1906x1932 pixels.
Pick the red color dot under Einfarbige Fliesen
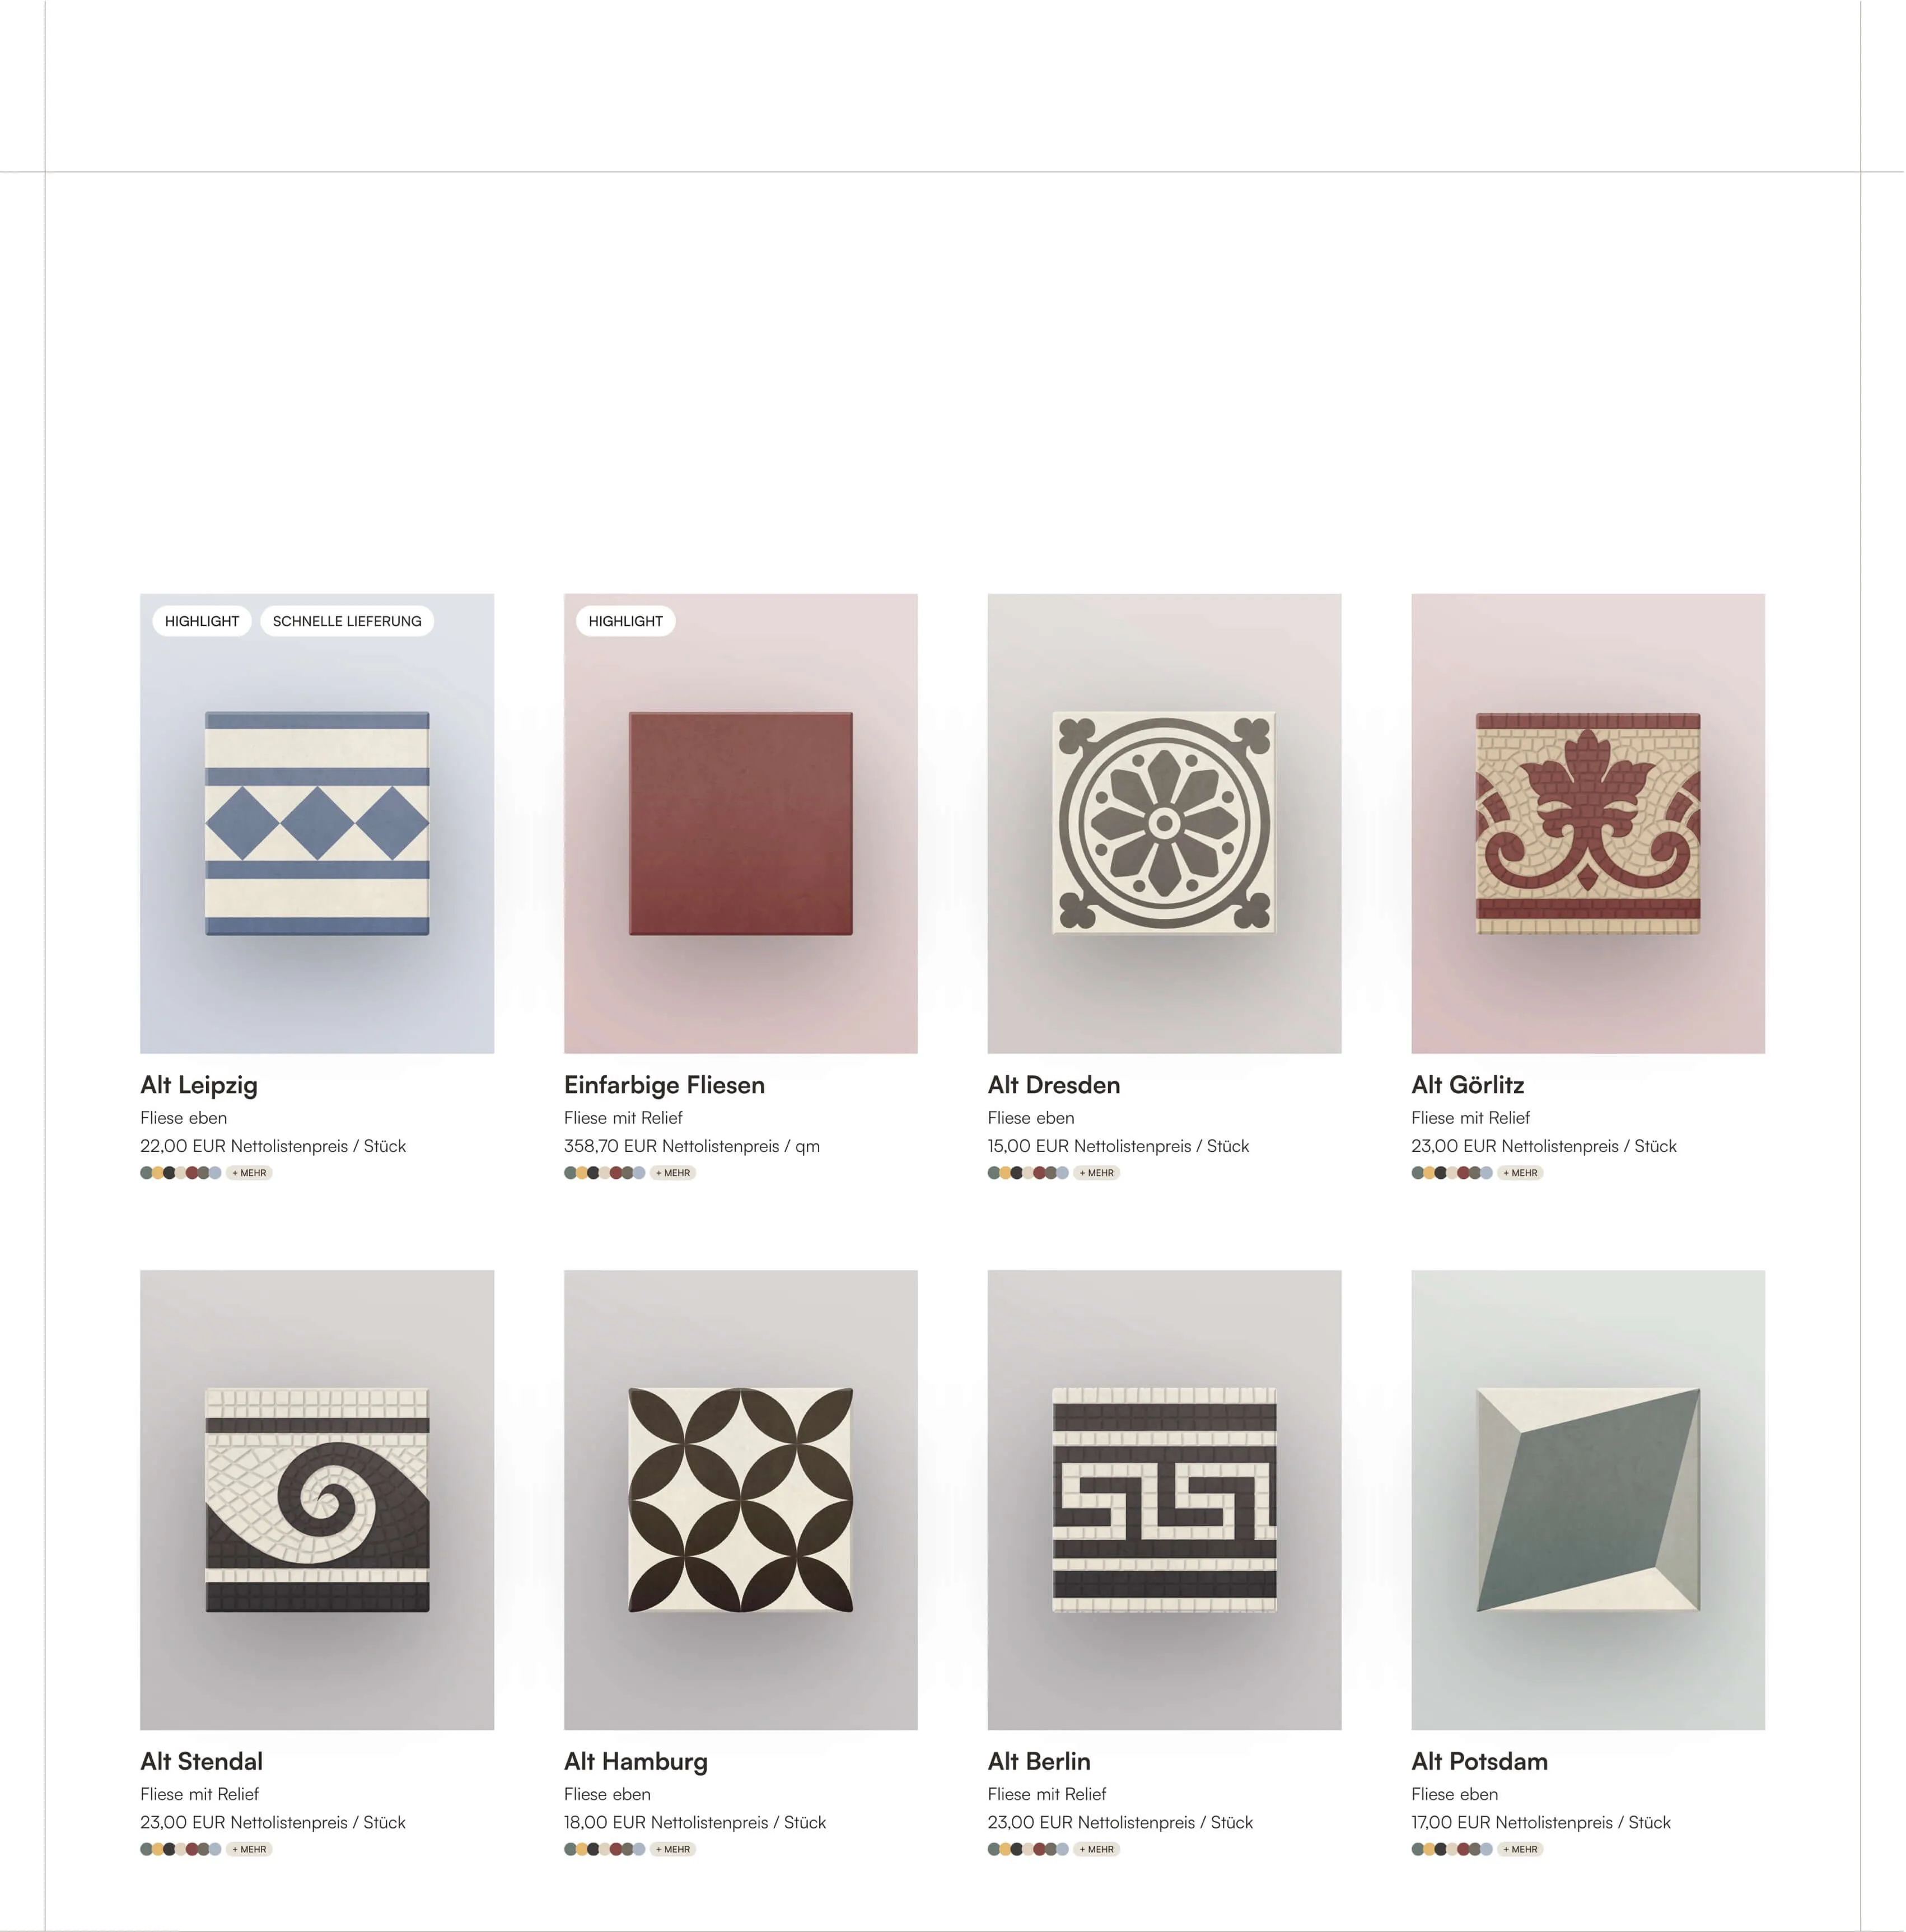click(616, 1173)
